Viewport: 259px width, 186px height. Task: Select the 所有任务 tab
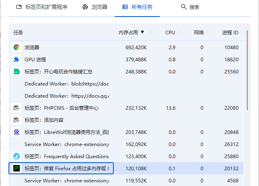(137, 7)
